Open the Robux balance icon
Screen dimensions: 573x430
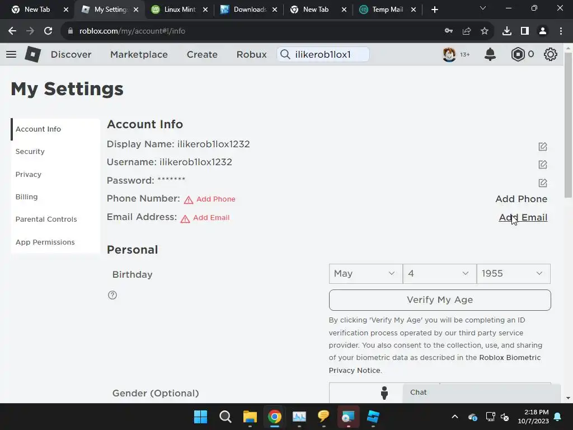click(518, 54)
